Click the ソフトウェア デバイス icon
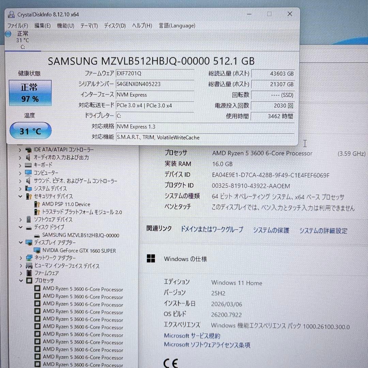The width and height of the screenshot is (368, 368). [x=29, y=219]
